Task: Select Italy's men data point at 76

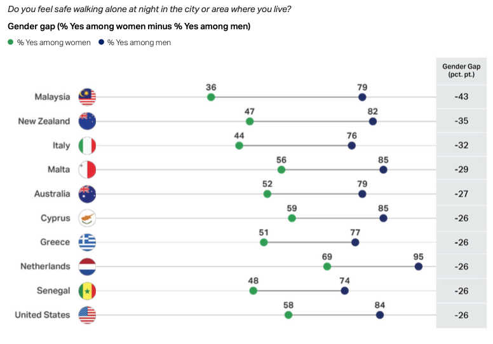Action: (x=352, y=146)
